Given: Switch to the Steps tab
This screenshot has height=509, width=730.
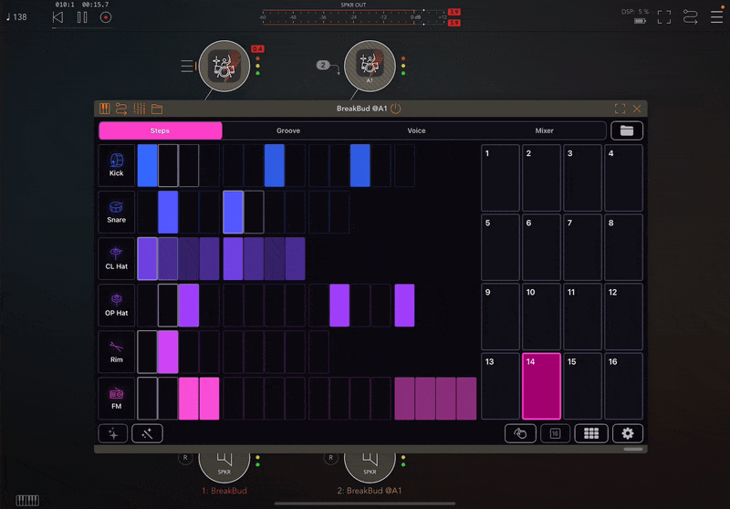Looking at the screenshot, I should pyautogui.click(x=161, y=130).
